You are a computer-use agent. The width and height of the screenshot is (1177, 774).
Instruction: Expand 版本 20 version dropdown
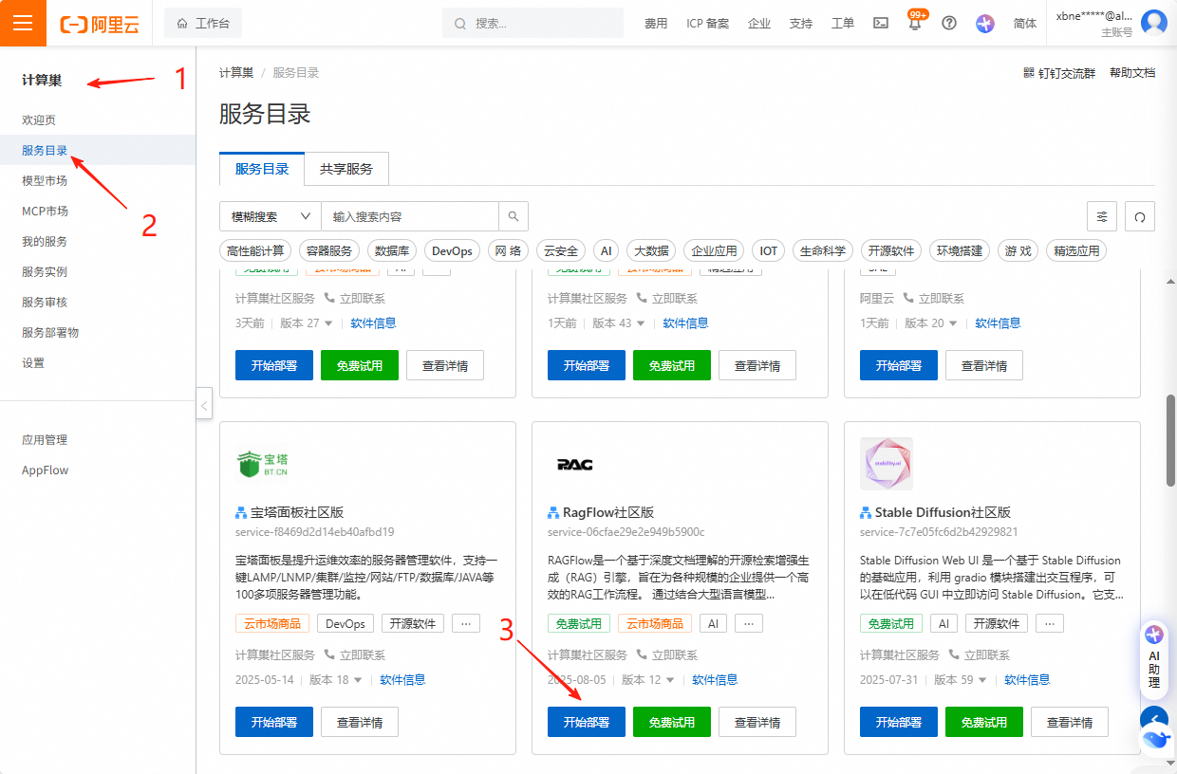931,322
